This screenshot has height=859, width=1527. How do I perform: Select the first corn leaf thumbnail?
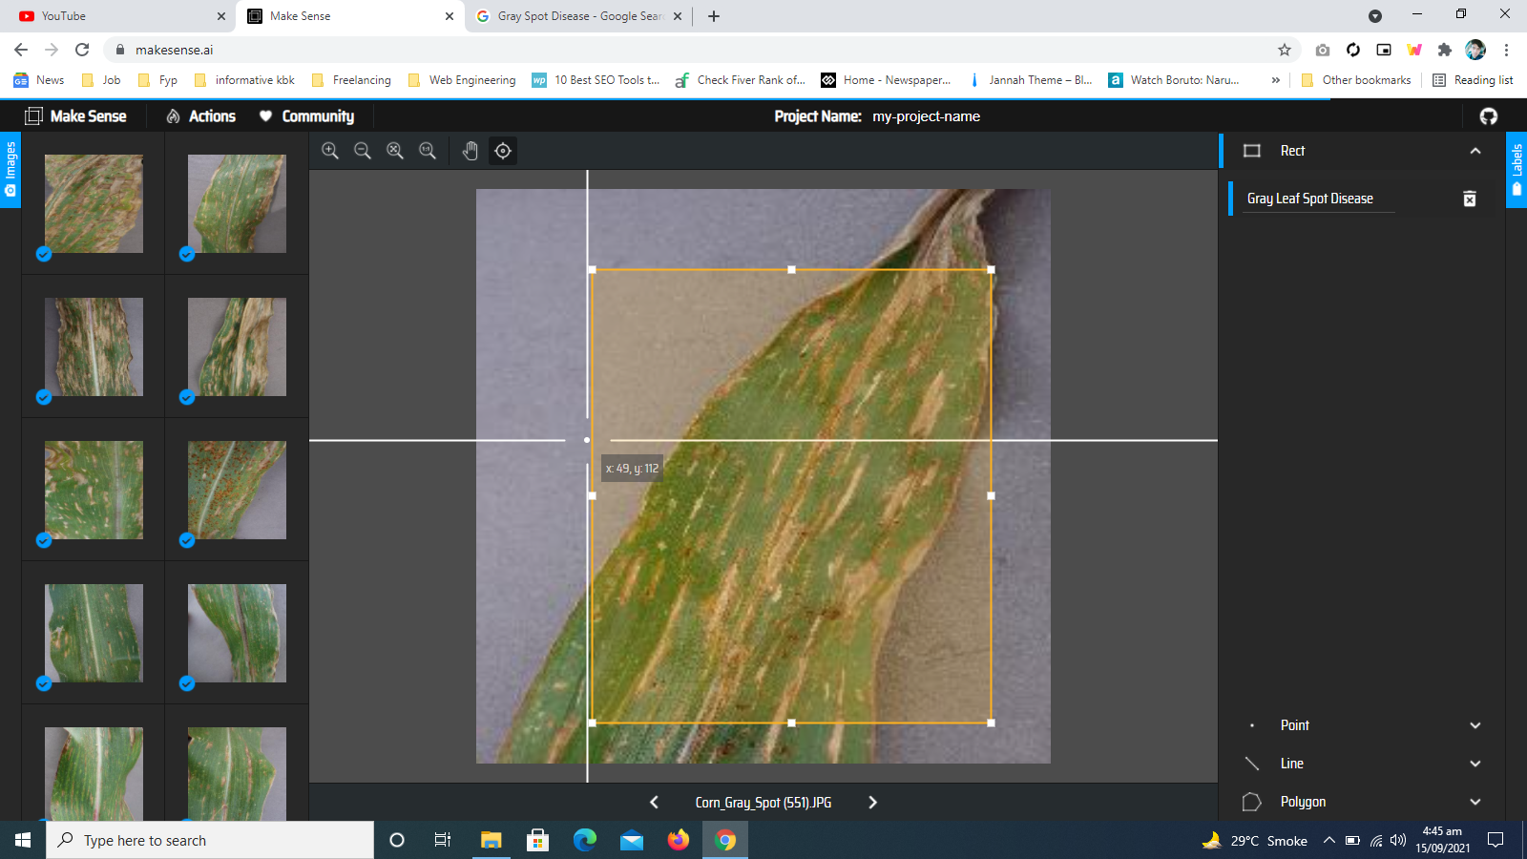coord(94,203)
